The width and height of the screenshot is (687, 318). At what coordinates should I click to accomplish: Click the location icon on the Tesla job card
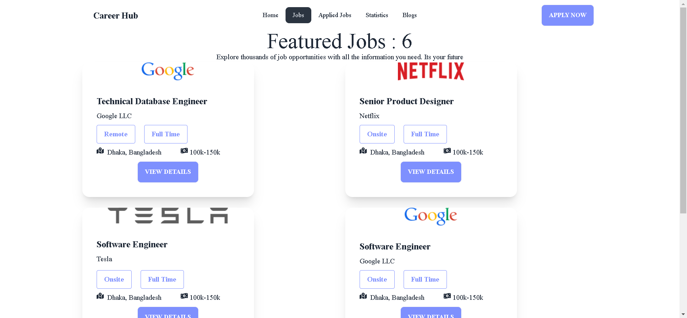click(100, 296)
